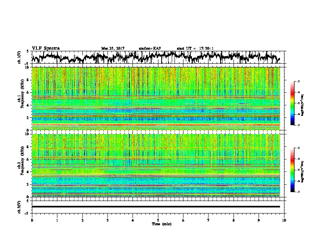
Task: Click the ch.2 color scale bar
Action: point(292,170)
